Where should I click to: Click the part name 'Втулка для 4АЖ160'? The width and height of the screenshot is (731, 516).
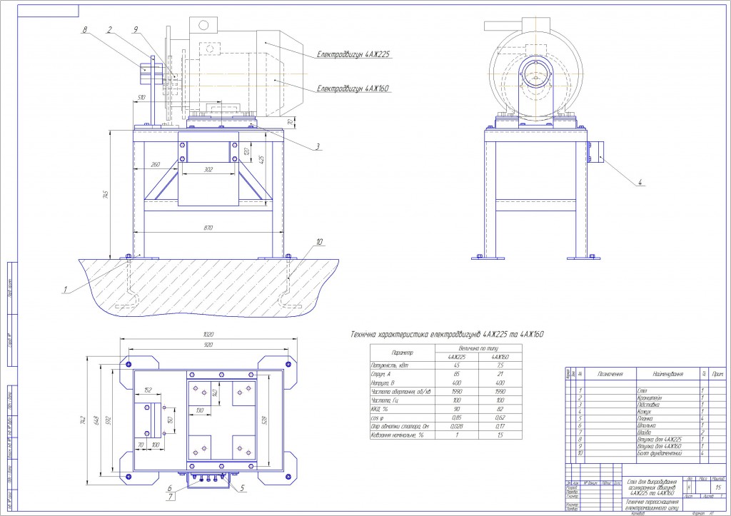tap(659, 446)
